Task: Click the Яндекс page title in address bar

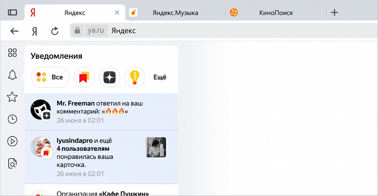Action: [124, 31]
